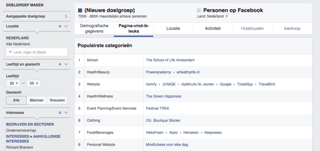Select Vrouwen gender option
320x151 pixels.
tap(57, 100)
